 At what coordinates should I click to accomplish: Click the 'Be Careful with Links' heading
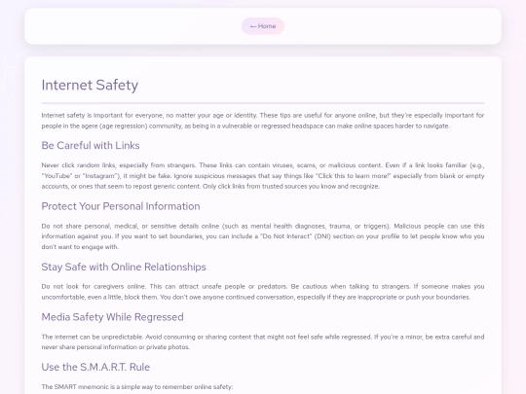point(91,145)
